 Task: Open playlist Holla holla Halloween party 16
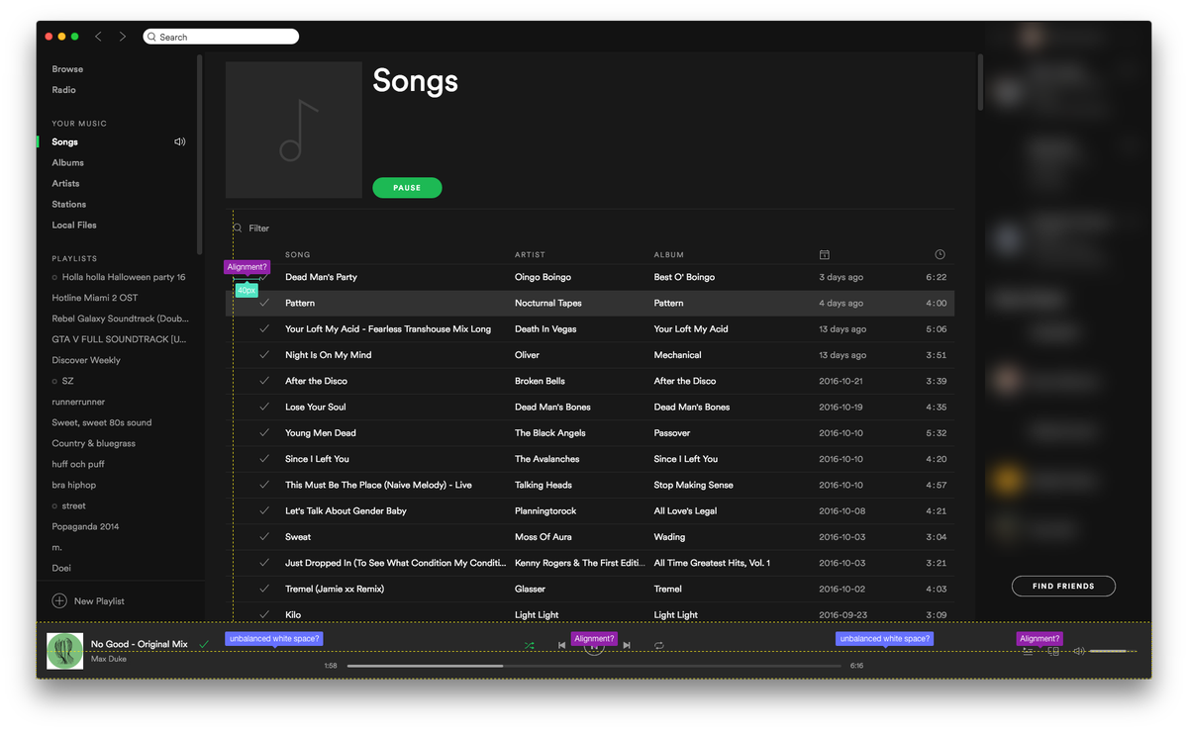point(124,277)
